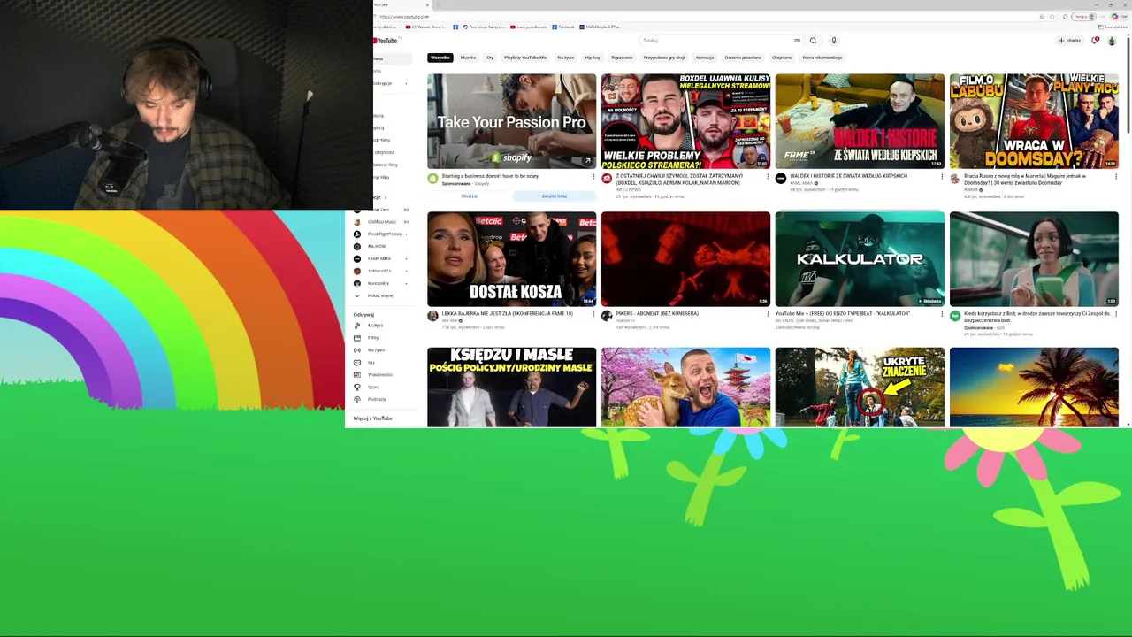The width and height of the screenshot is (1132, 637).
Task: Open BOXDEL UJAWNIA KULISY video thumbnail
Action: pos(685,121)
